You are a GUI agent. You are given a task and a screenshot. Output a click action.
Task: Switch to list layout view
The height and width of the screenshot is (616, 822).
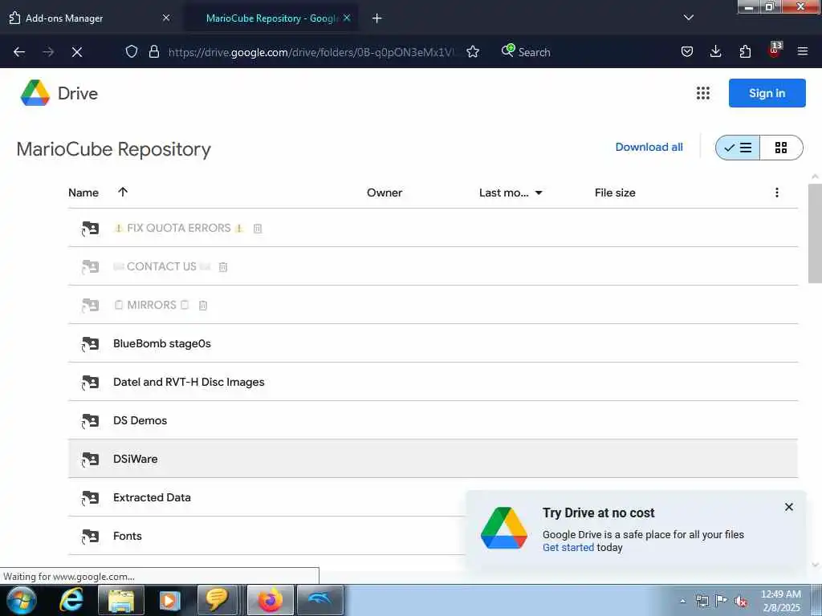(x=738, y=148)
